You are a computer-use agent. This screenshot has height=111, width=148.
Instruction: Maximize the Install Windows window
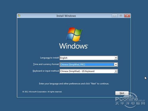[121, 16]
